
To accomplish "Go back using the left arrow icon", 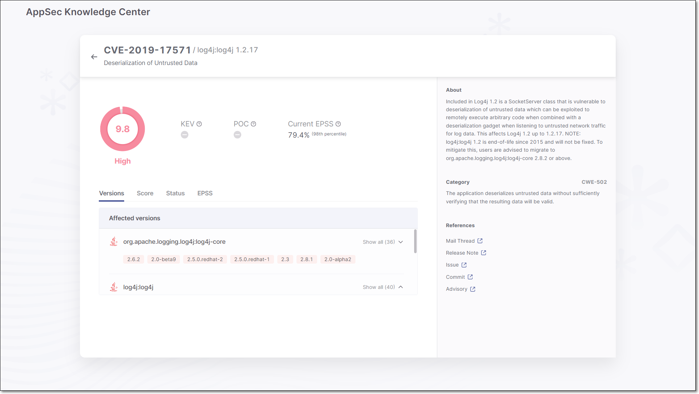I will pos(94,57).
